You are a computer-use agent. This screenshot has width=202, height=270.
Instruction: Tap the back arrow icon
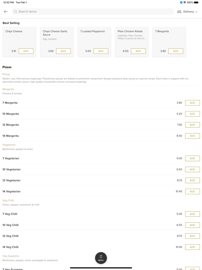coord(6,12)
